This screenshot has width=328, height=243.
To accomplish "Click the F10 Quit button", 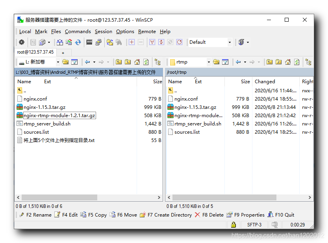I will tap(281, 215).
